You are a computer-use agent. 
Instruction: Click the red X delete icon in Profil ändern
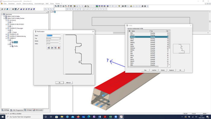pyautogui.click(x=59, y=48)
